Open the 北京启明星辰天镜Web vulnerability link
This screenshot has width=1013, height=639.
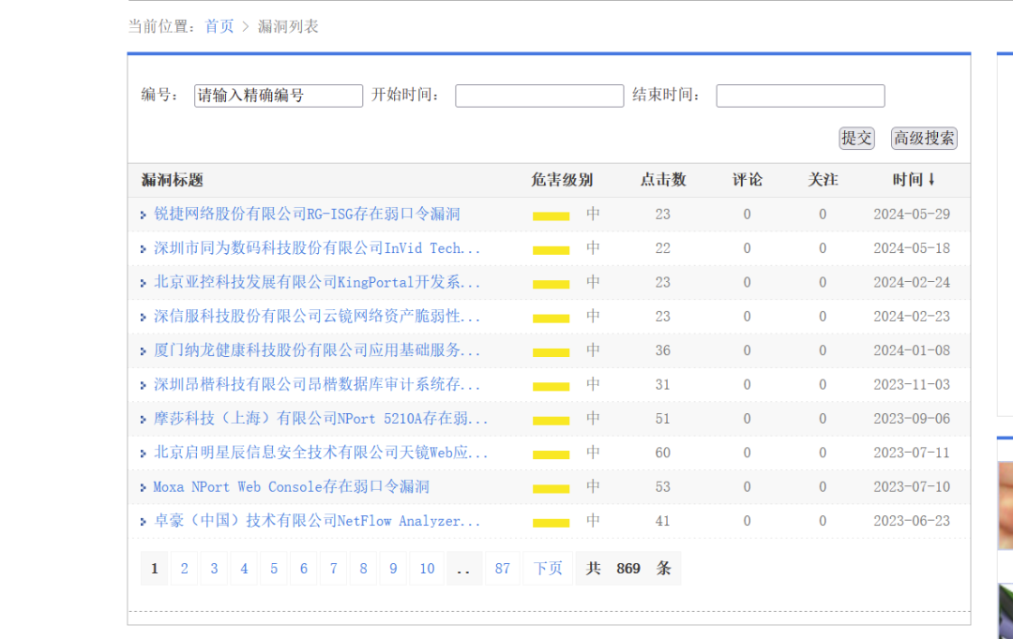tap(321, 453)
